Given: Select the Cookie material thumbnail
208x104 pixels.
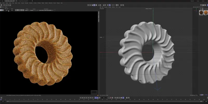Looking at the screenshot, I should pos(206,12).
